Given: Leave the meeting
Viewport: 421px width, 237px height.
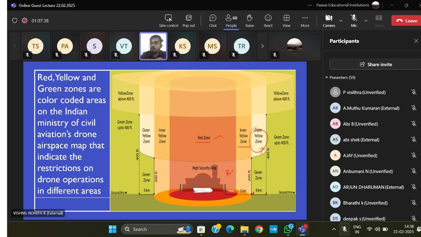Looking at the screenshot, I should tap(407, 21).
